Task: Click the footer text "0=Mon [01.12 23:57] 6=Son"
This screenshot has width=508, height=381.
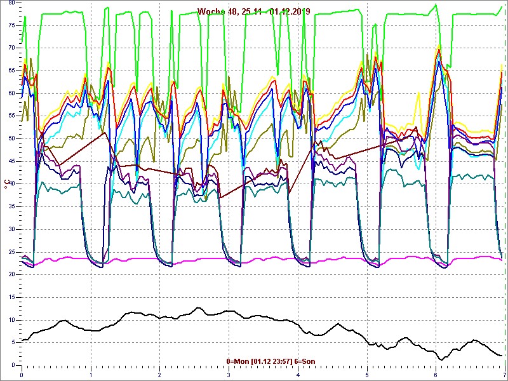Action: pyautogui.click(x=271, y=361)
